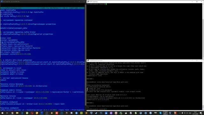
Task: Switch to Far Manager via its taskbar icon
Action: [42, 113]
